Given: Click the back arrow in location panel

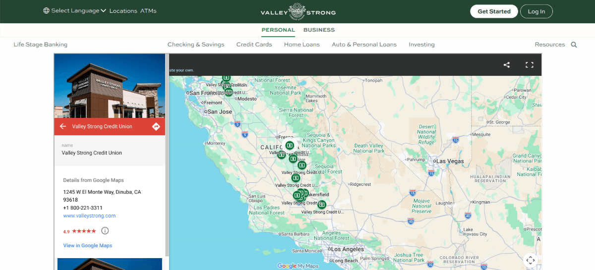Looking at the screenshot, I should [63, 126].
